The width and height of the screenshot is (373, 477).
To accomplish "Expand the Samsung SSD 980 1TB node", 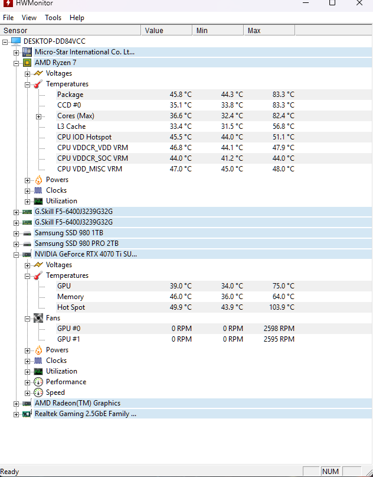I will pyautogui.click(x=16, y=233).
